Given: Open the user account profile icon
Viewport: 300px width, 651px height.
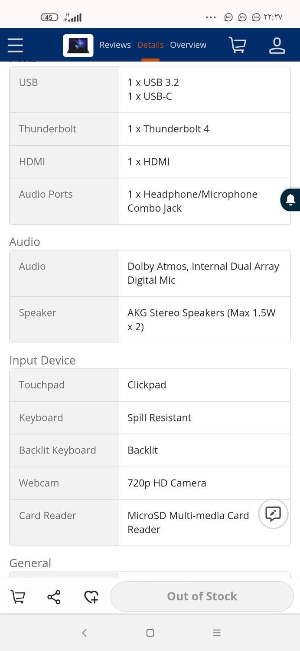Looking at the screenshot, I should click(277, 45).
